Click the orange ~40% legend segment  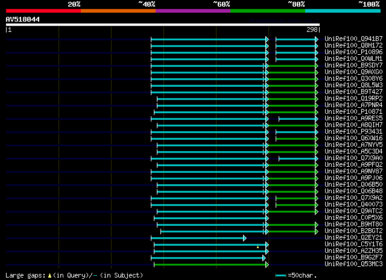tap(118, 11)
